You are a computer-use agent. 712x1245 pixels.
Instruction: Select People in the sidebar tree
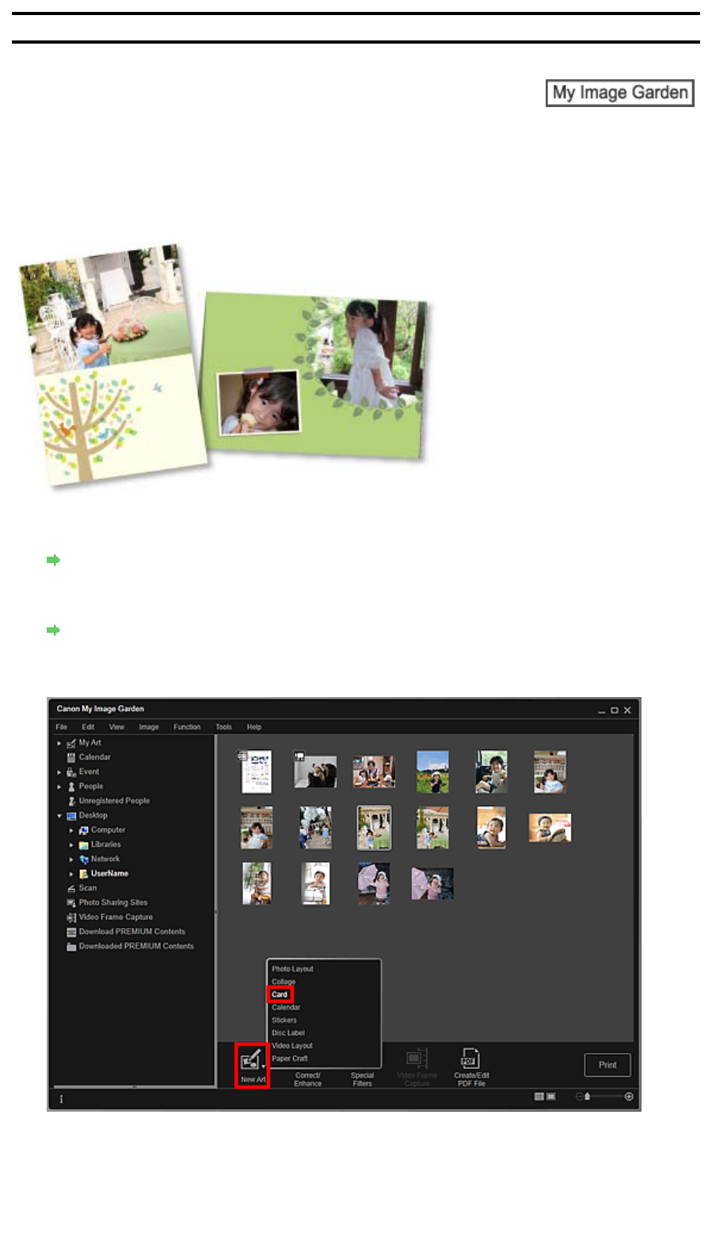tap(91, 787)
